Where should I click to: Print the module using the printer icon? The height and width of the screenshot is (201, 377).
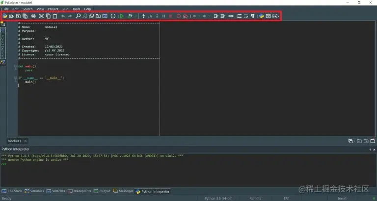click(33, 16)
